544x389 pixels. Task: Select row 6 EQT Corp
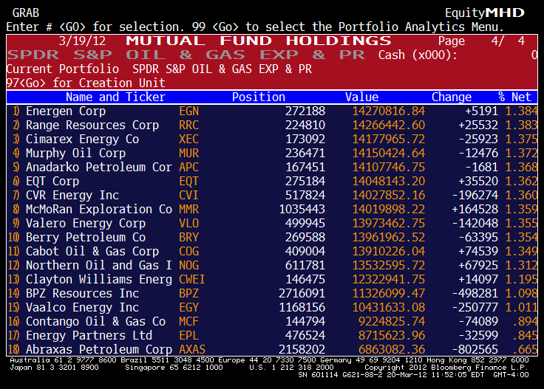(x=272, y=181)
